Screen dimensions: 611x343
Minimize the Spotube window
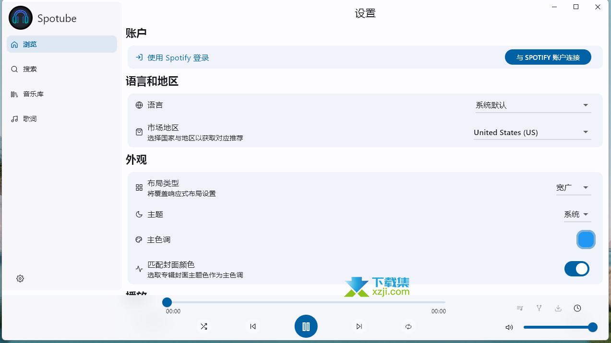click(554, 7)
